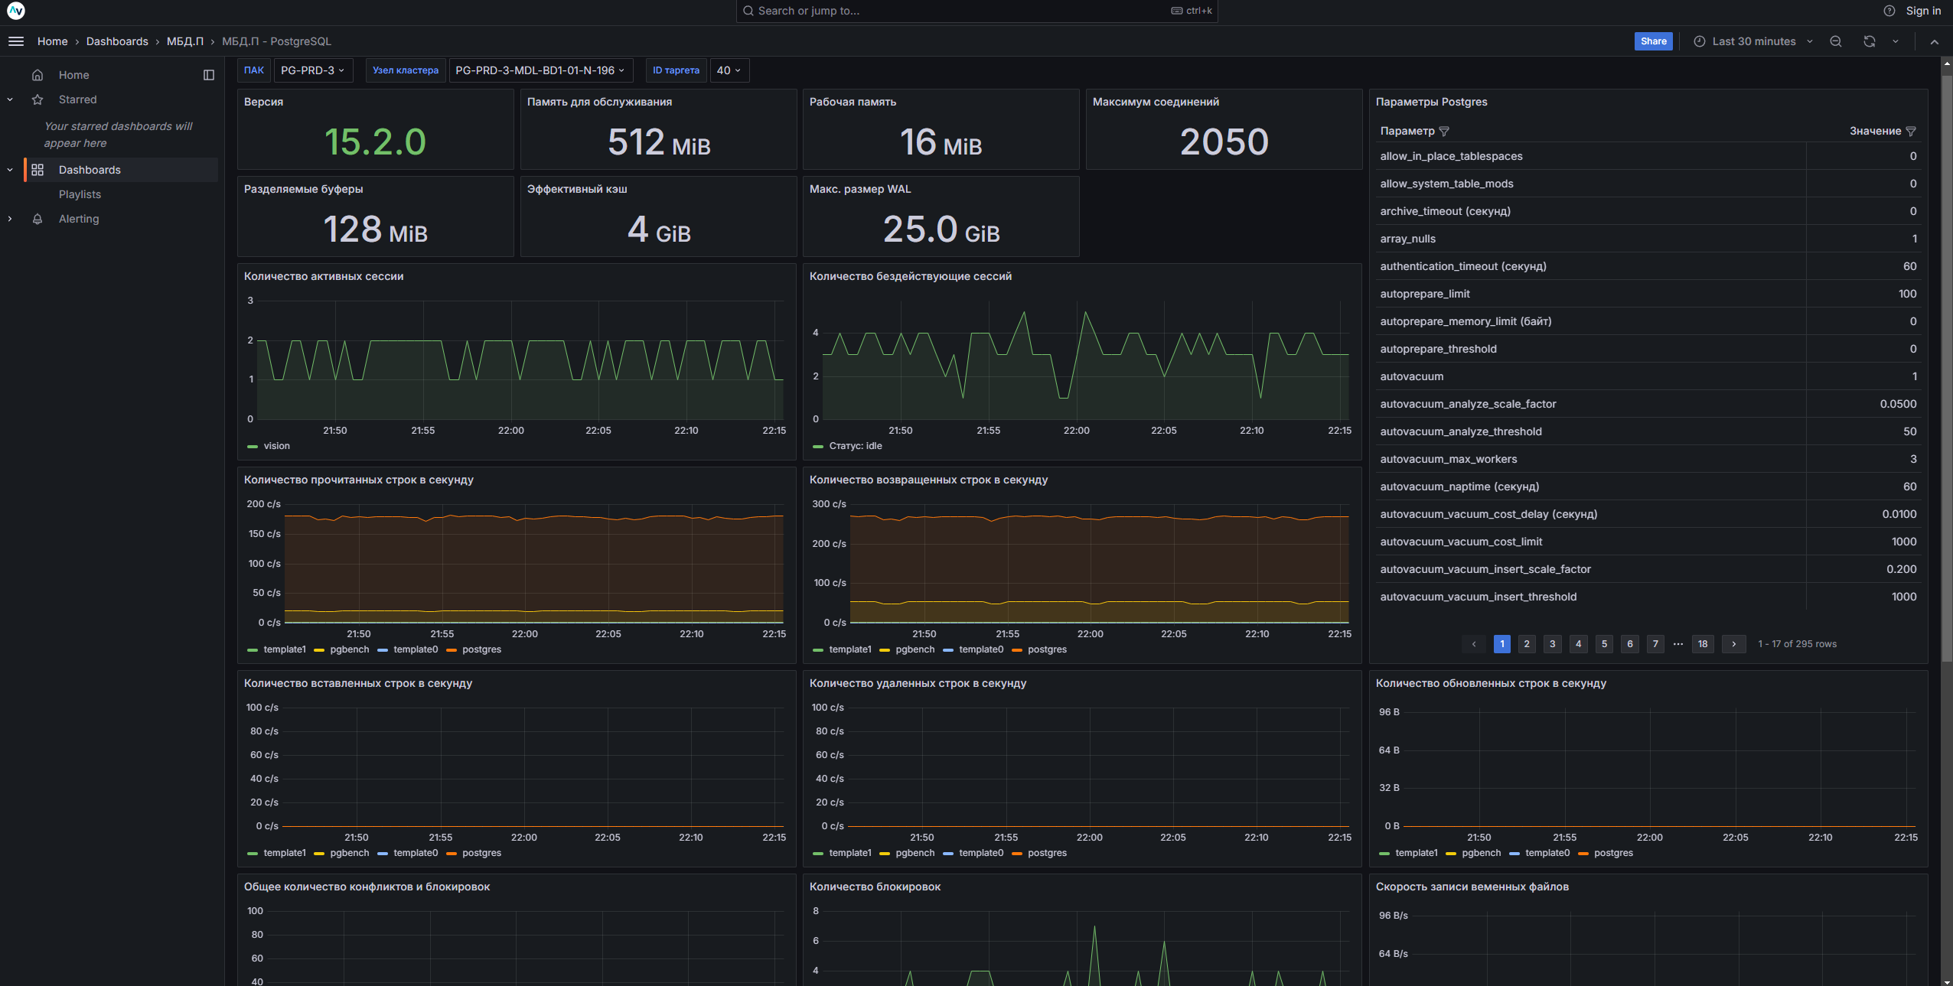Toggle the hamburger menu icon
1953x986 pixels.
(x=16, y=41)
